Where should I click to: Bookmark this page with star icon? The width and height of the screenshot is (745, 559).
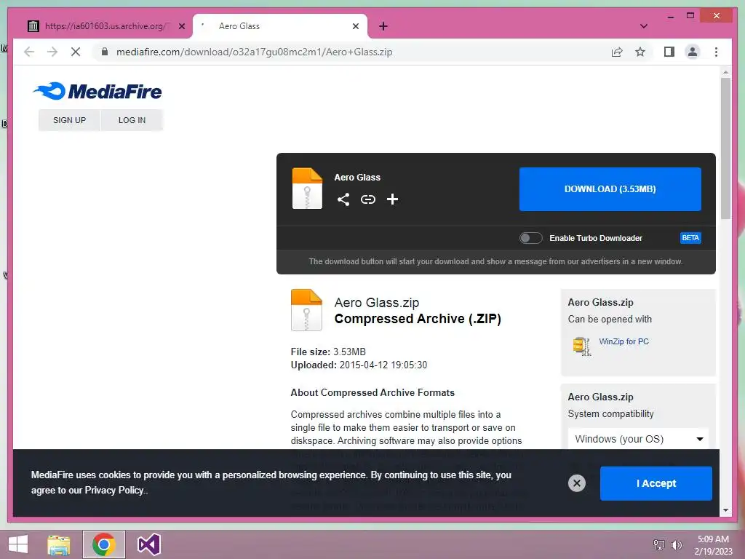(640, 52)
